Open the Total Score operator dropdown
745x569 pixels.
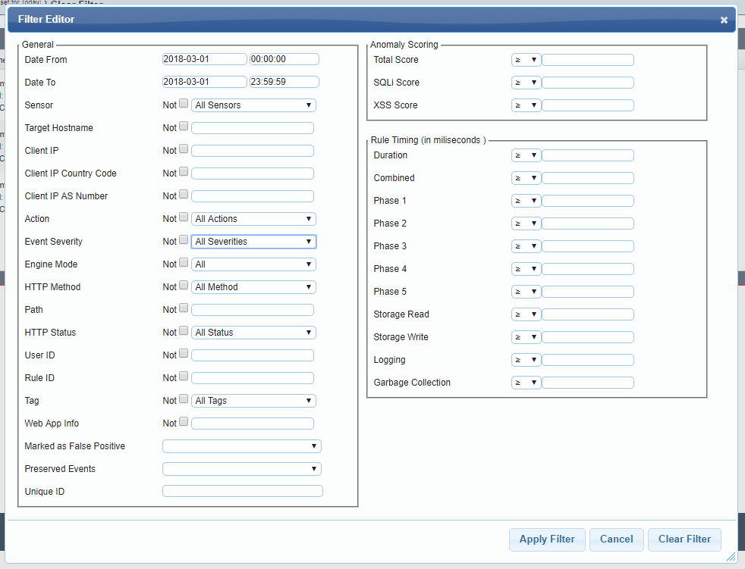526,60
